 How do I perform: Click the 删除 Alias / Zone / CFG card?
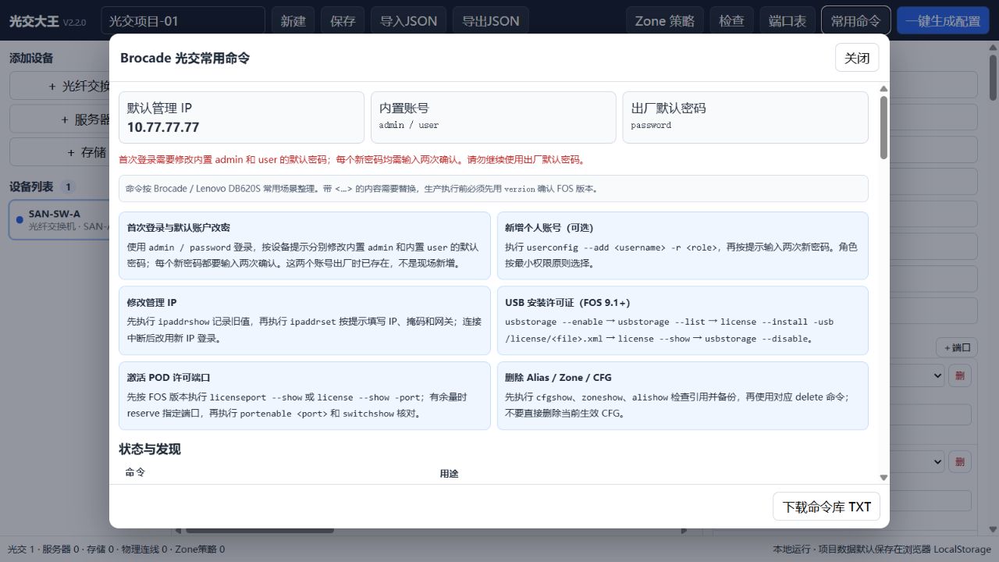coord(683,395)
